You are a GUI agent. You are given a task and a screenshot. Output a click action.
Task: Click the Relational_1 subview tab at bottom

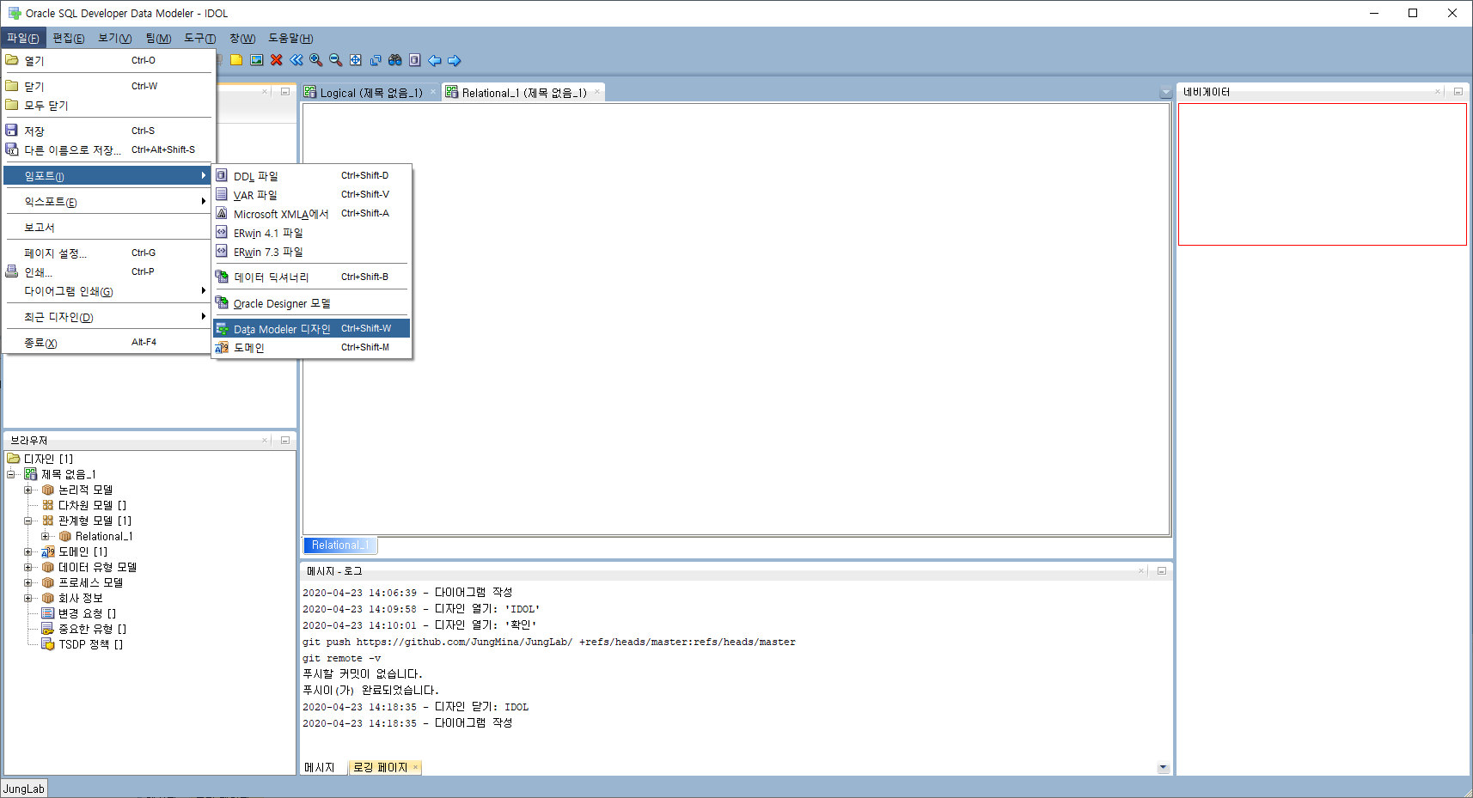340,545
